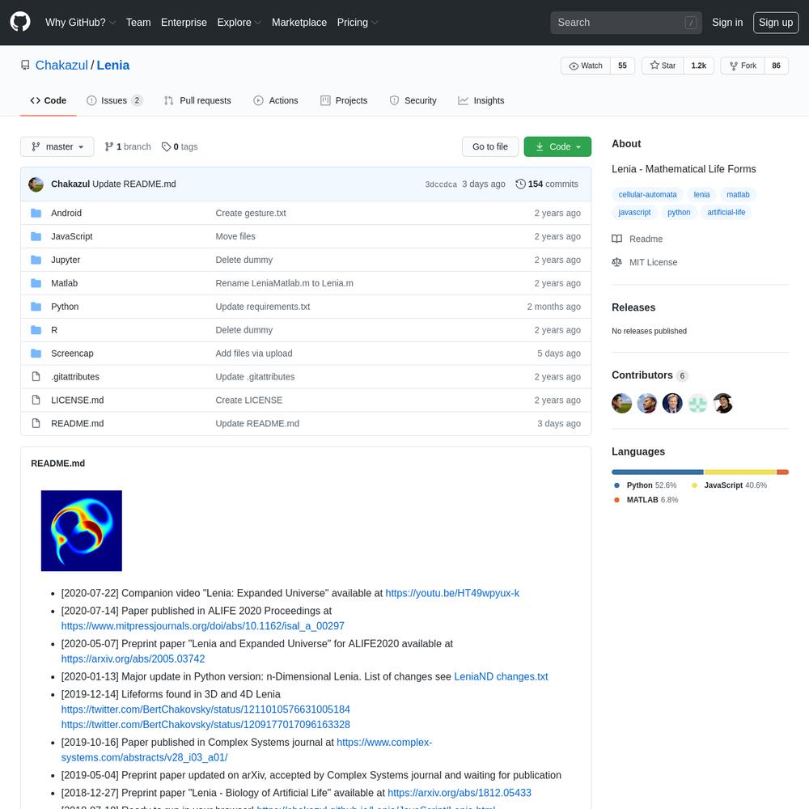Switch to the Projects tab
The height and width of the screenshot is (809, 809).
coord(344,100)
